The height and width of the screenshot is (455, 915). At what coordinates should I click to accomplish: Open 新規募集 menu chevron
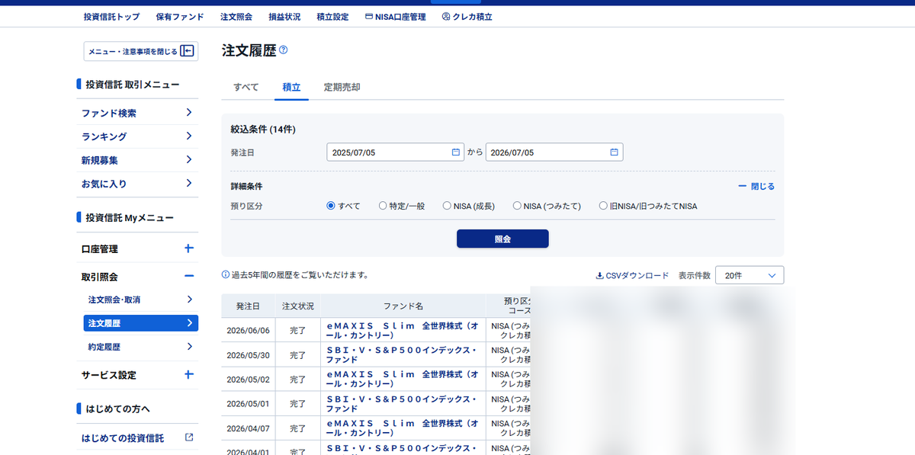pos(189,160)
